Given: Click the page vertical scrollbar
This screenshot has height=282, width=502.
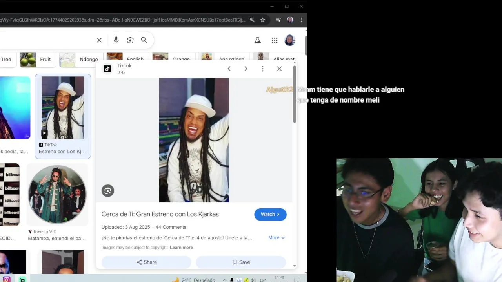Looking at the screenshot, I should [306, 45].
